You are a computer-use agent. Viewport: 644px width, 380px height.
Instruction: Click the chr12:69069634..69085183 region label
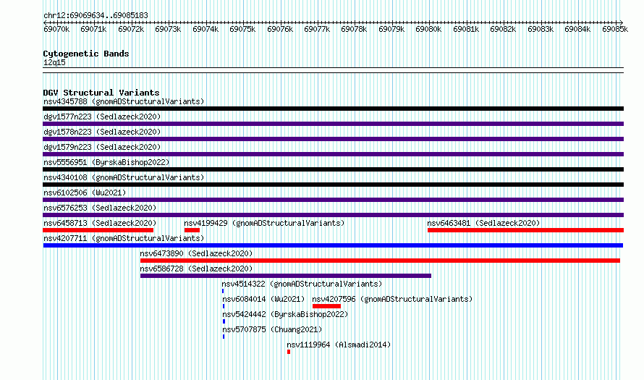96,16
